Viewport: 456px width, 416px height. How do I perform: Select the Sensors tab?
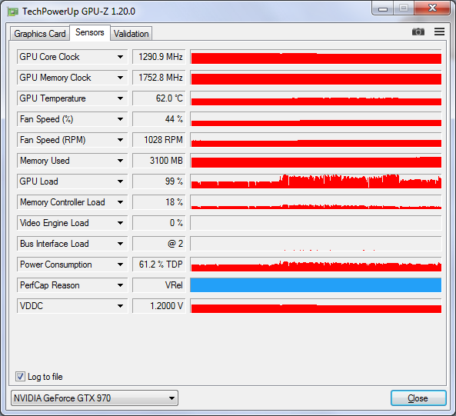point(89,32)
